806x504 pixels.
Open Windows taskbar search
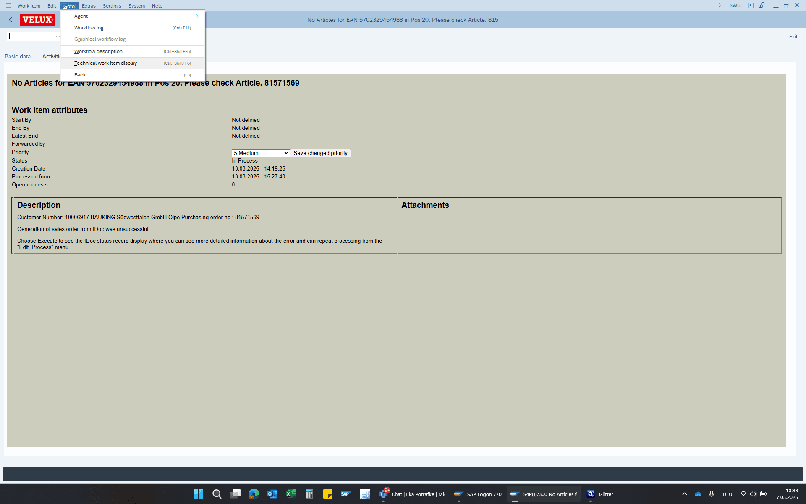[217, 494]
